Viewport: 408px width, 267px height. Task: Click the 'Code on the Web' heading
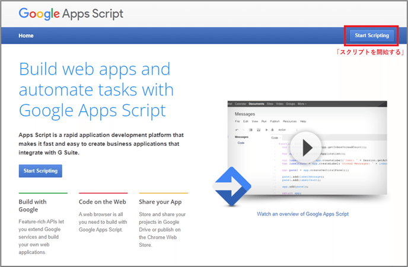[x=102, y=202]
